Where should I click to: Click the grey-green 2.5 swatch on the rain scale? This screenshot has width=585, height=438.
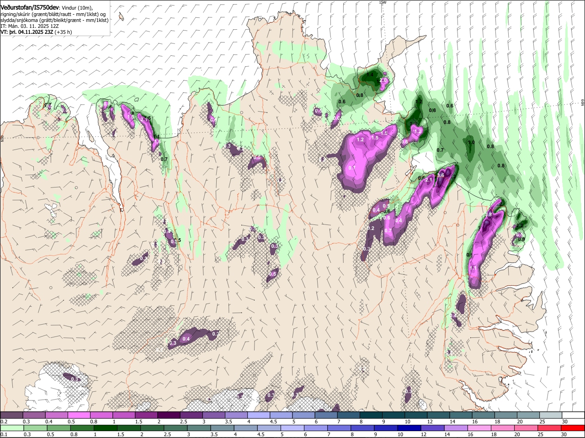176,428
